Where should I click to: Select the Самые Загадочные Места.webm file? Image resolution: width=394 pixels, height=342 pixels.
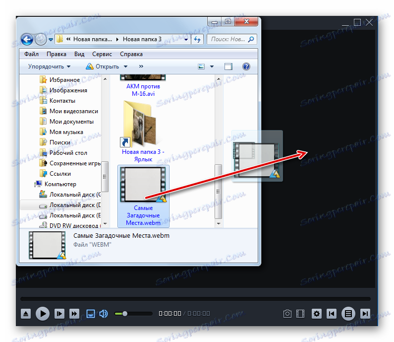click(143, 196)
